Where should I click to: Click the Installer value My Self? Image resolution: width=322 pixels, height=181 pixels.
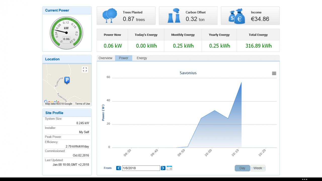[x=84, y=132]
